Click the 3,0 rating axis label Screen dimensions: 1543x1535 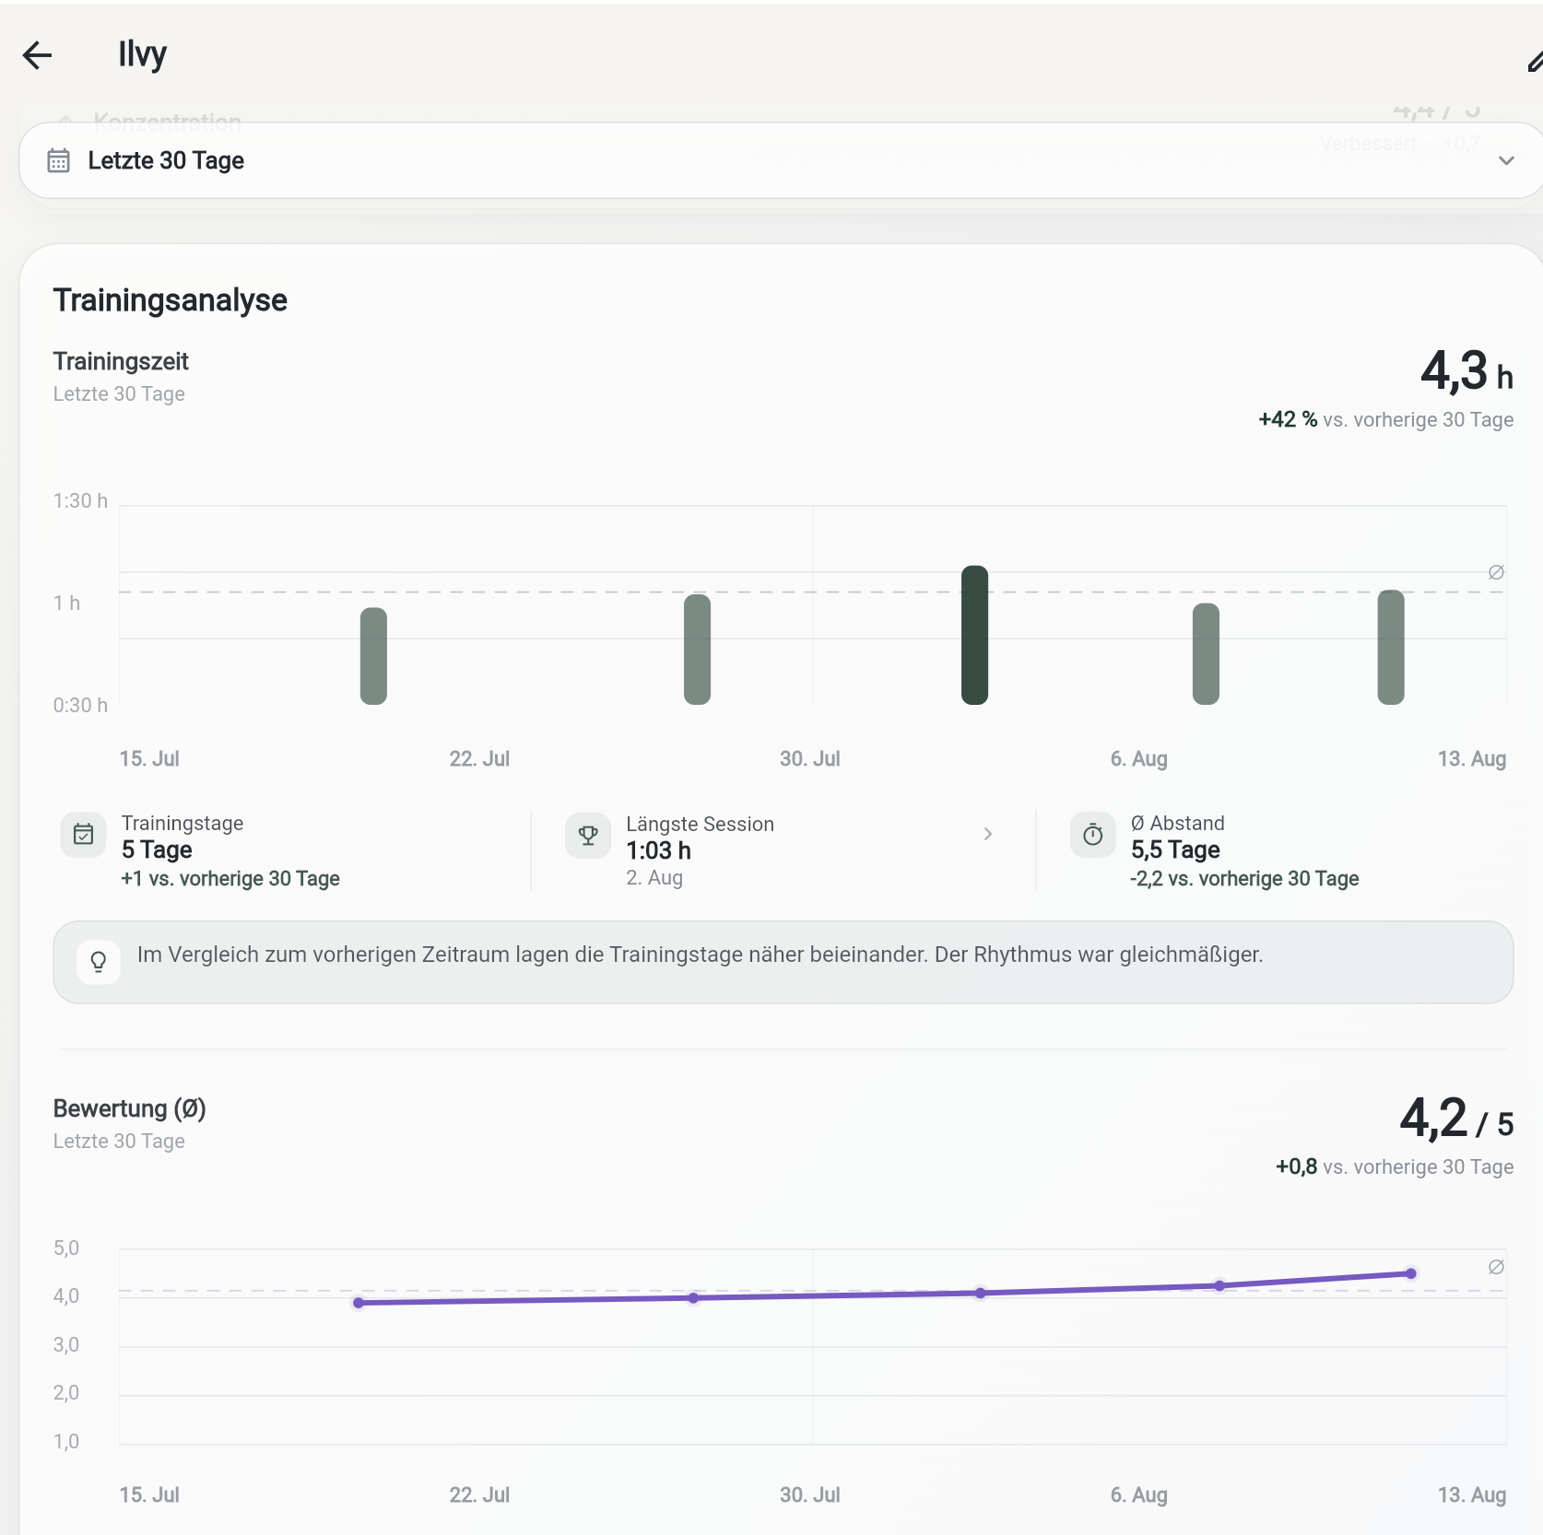click(x=66, y=1344)
